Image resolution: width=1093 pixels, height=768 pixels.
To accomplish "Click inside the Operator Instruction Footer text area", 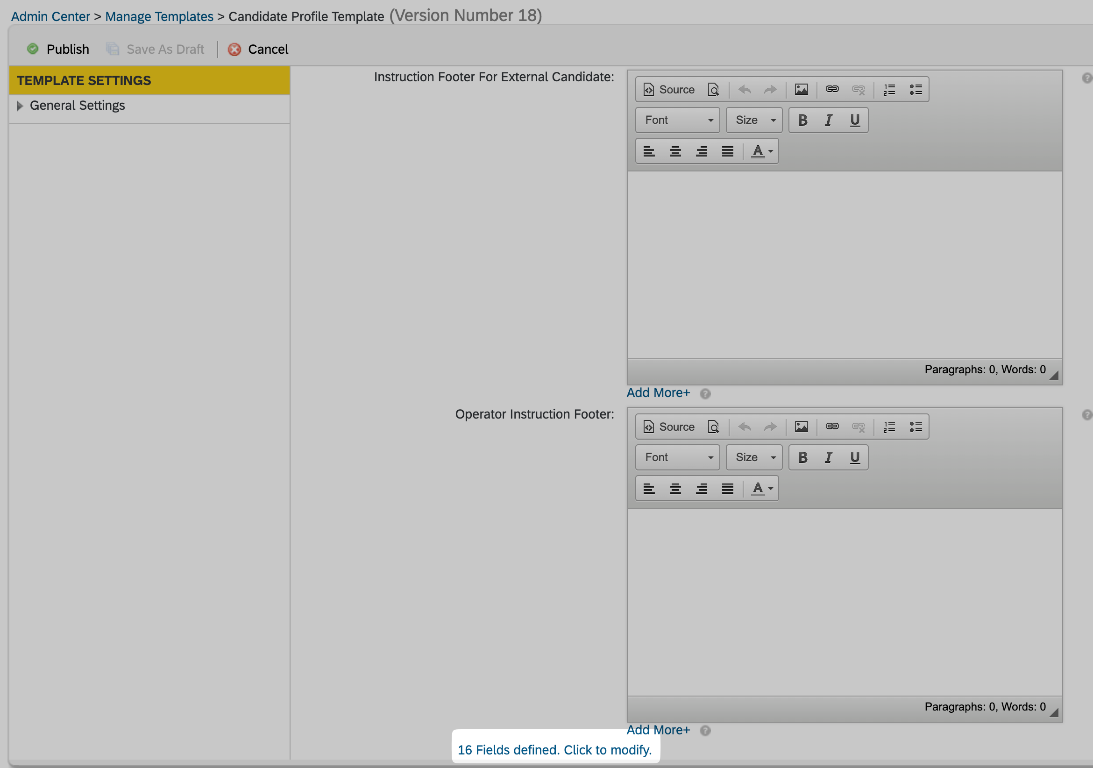I will 844,602.
